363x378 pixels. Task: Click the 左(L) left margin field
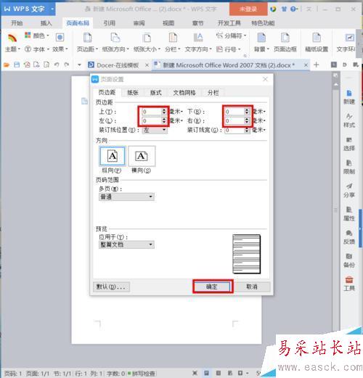point(152,120)
